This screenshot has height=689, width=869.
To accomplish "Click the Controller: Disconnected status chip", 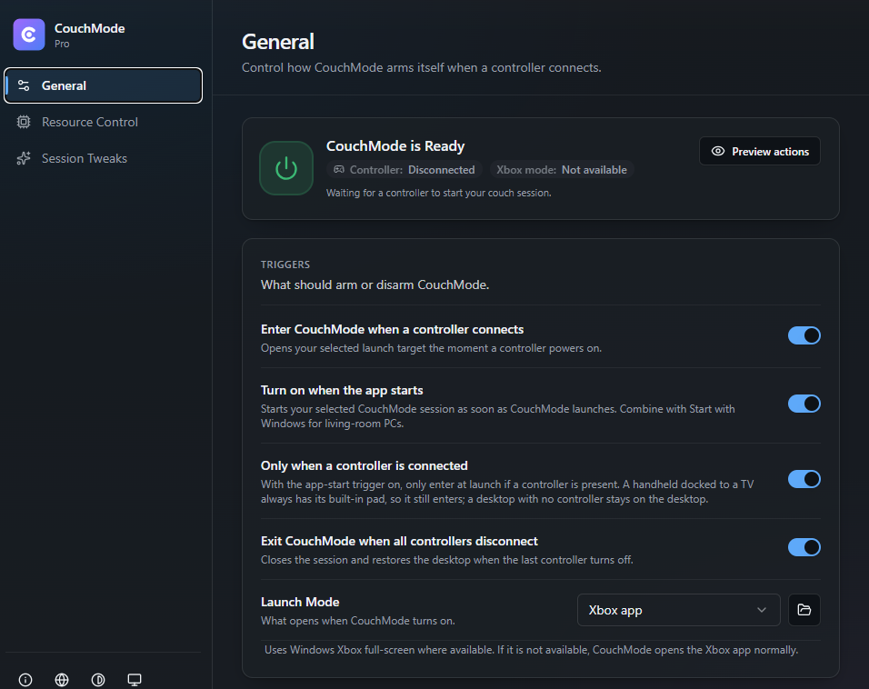I will click(405, 170).
